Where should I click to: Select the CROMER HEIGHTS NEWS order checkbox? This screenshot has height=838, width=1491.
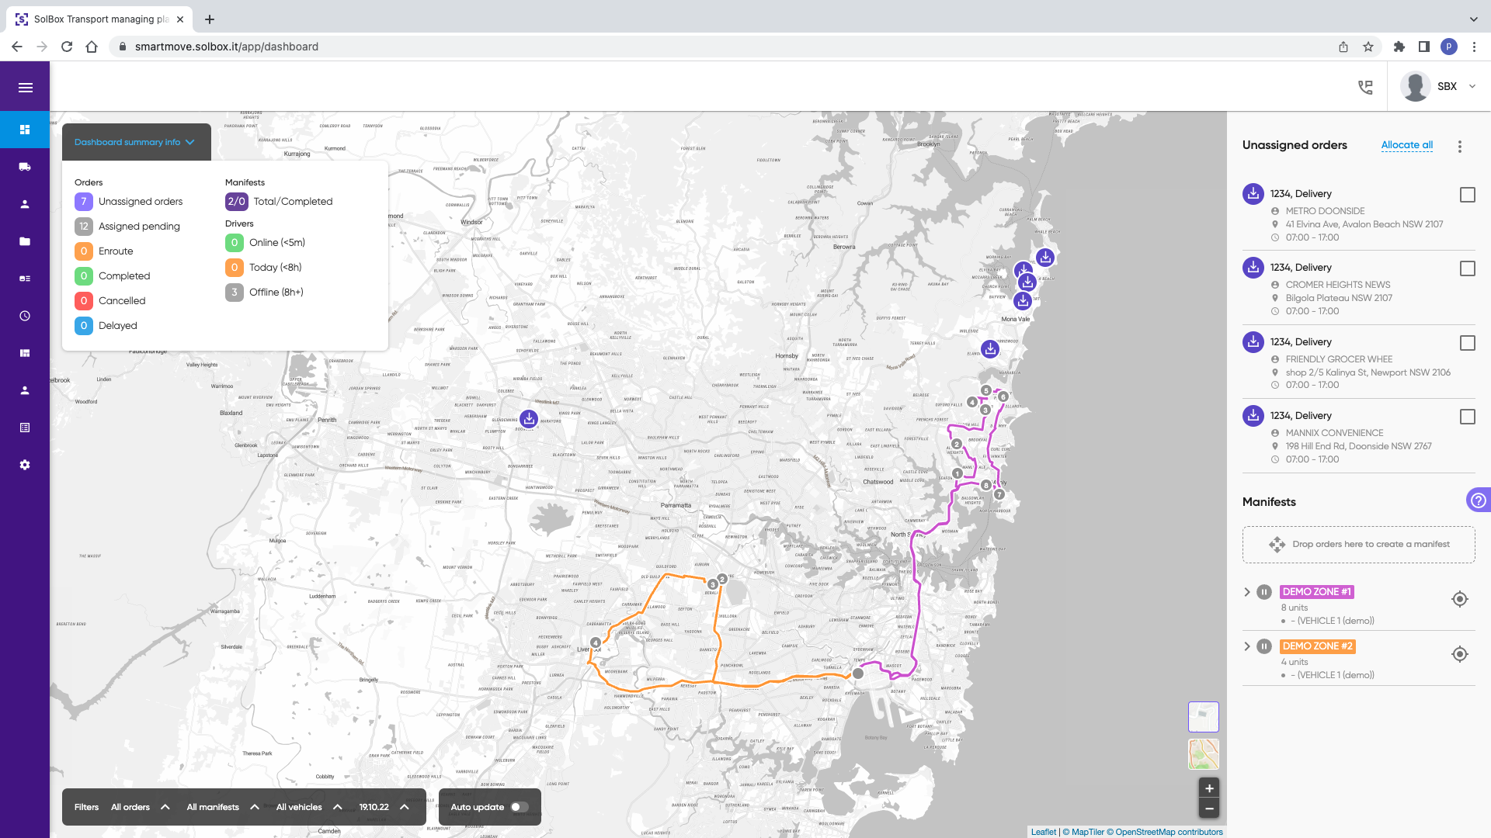(x=1467, y=268)
